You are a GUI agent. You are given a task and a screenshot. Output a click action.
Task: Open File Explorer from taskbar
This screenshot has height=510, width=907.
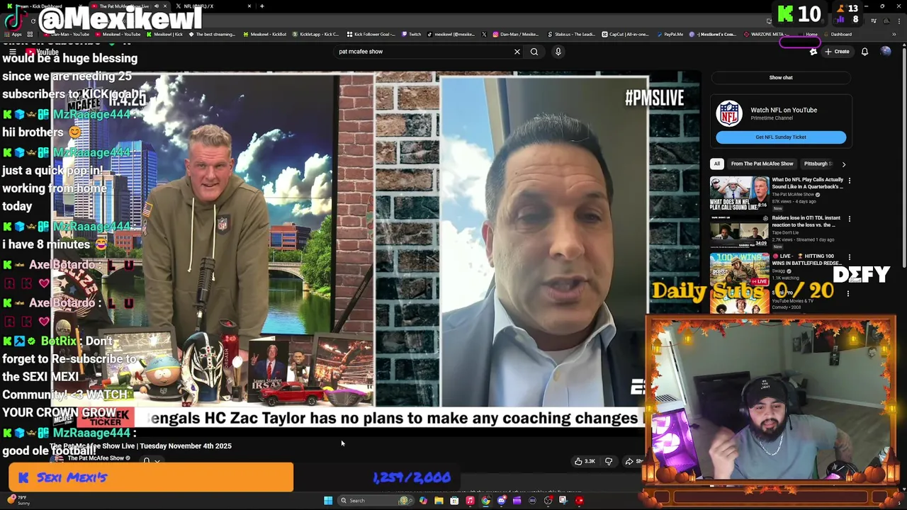click(x=439, y=501)
